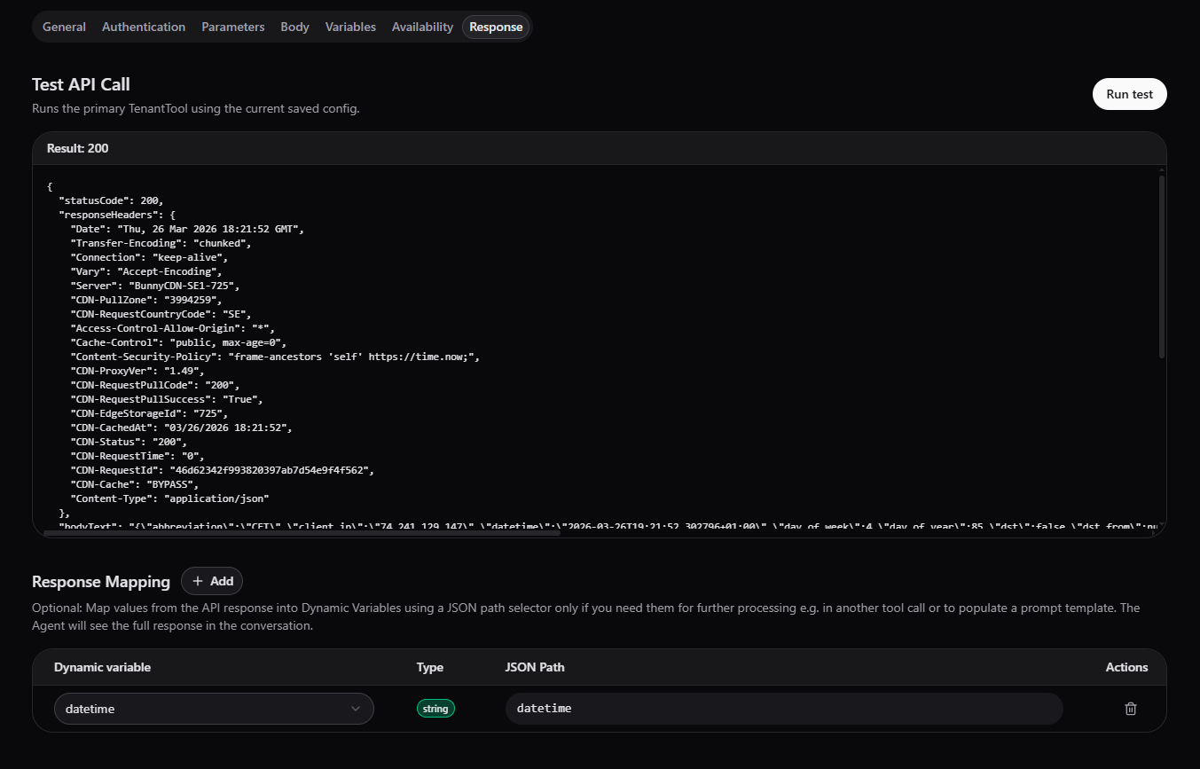
Task: Click the JSON Path column header
Action: click(535, 667)
